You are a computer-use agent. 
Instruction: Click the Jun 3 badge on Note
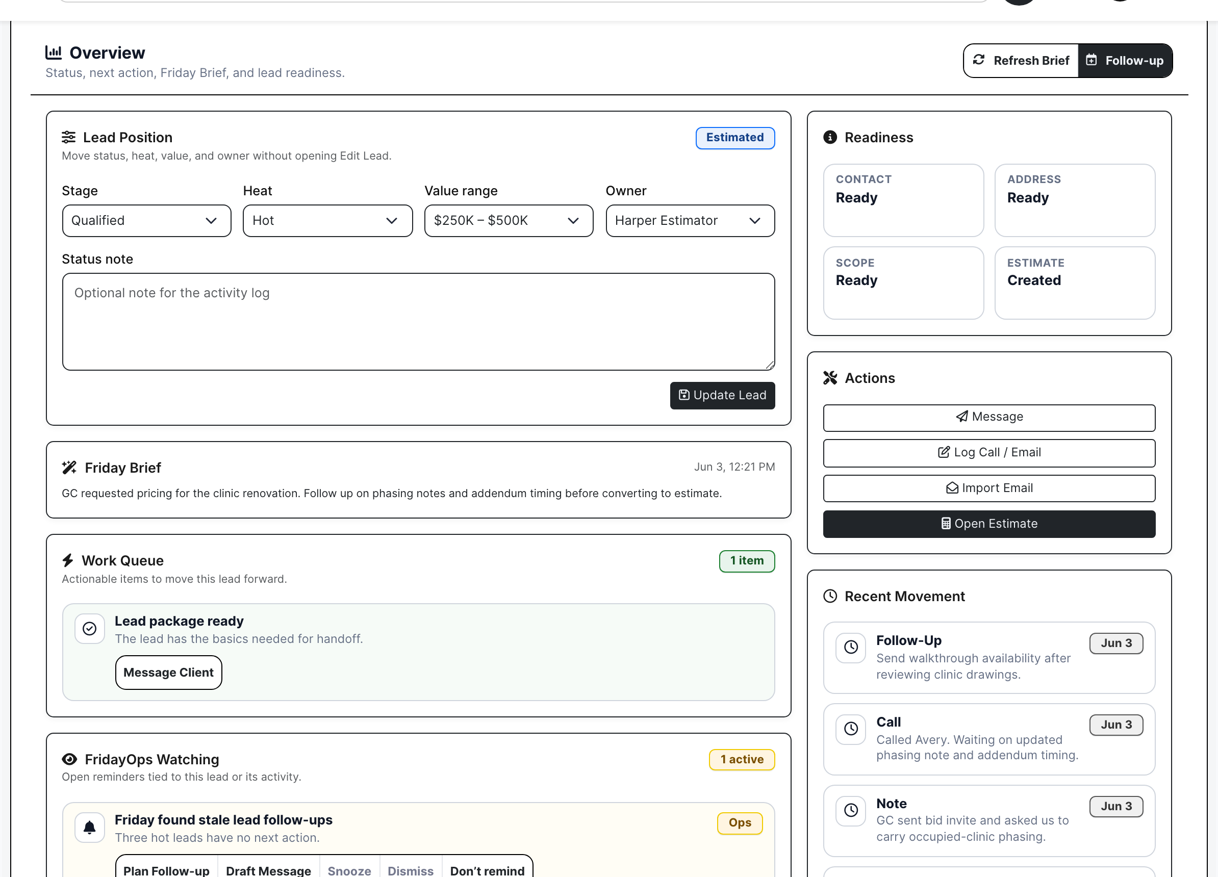tap(1116, 806)
